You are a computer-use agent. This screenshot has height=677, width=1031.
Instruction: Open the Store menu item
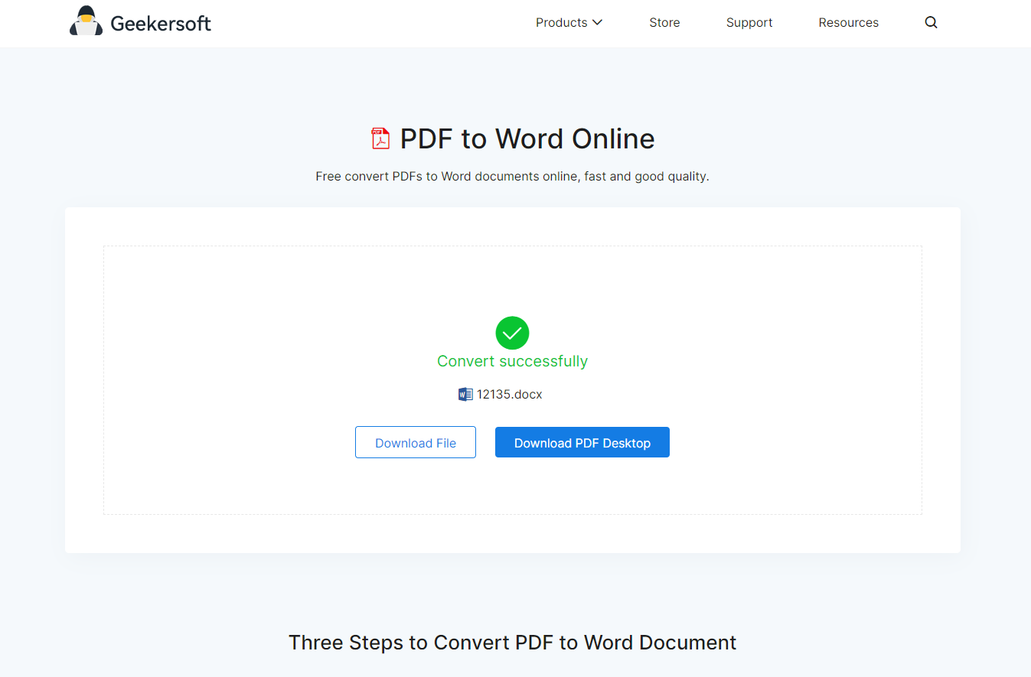pyautogui.click(x=664, y=22)
